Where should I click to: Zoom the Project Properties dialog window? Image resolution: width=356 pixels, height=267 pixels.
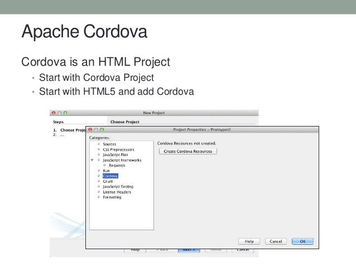(x=102, y=129)
